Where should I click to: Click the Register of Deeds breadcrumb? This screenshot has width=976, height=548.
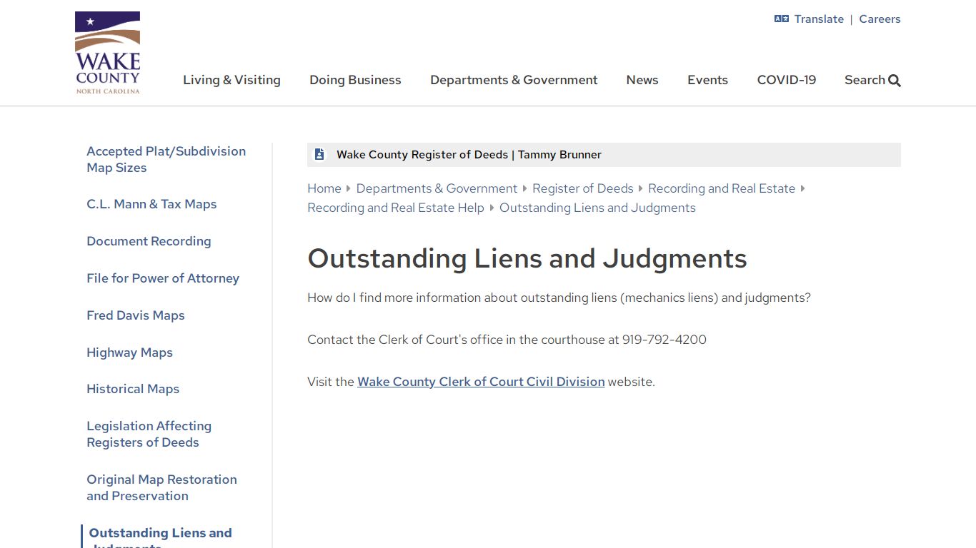coord(583,188)
